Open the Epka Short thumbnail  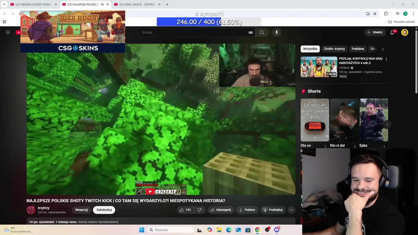tap(374, 120)
